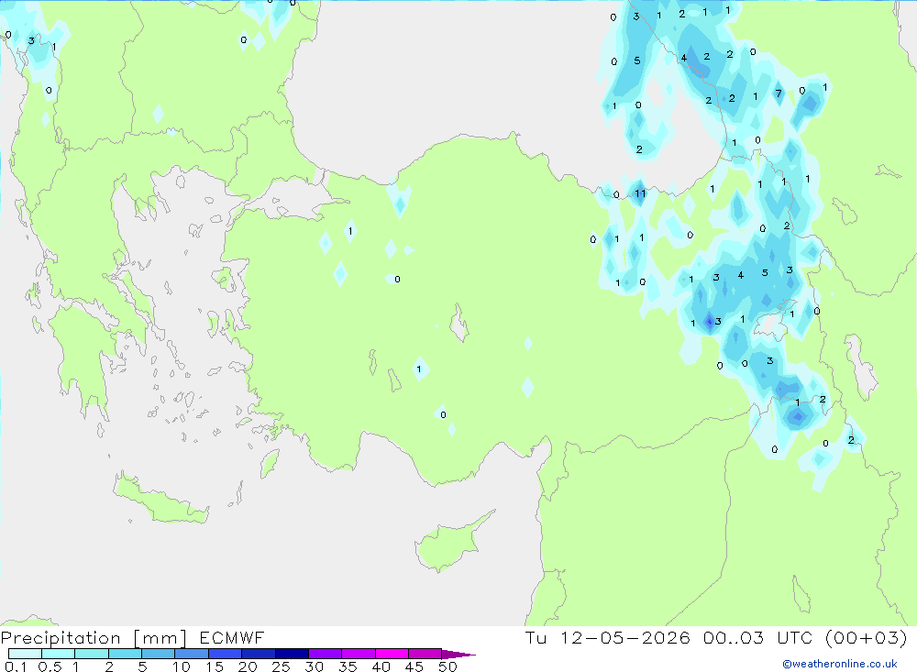Screen dimensions: 917x672
Task: Click the '7' precipitation value on map
Action: (779, 93)
